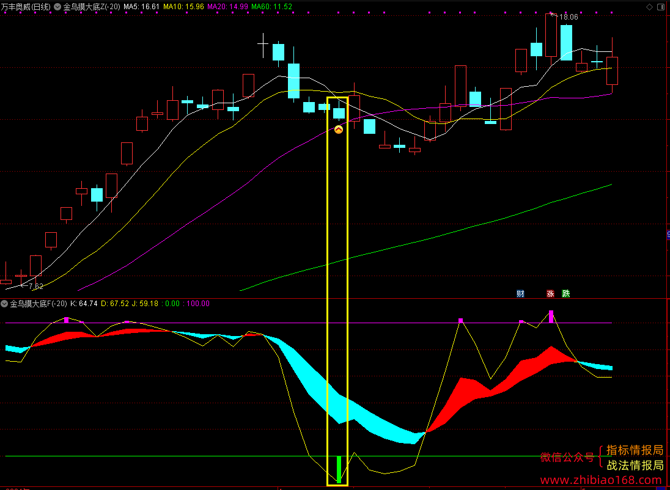
Task: Click the red 涨 marker icon
Action: coord(550,293)
